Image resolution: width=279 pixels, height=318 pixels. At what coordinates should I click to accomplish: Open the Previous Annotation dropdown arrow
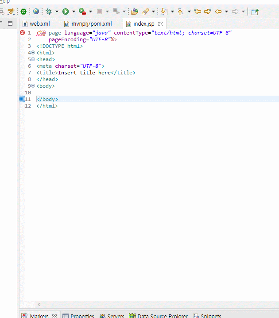189,12
